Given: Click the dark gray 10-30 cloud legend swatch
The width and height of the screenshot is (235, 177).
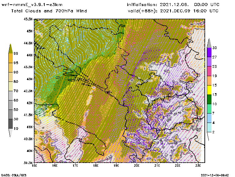Looking at the screenshot, I should click(x=10, y=124).
